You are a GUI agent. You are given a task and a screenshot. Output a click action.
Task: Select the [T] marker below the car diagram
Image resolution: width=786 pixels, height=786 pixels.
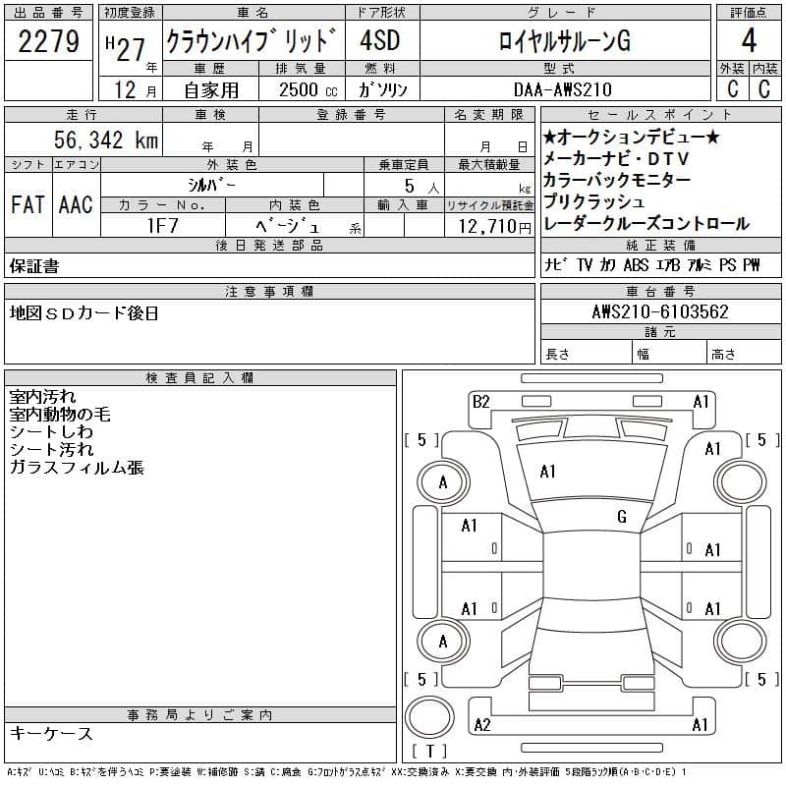click(x=430, y=755)
